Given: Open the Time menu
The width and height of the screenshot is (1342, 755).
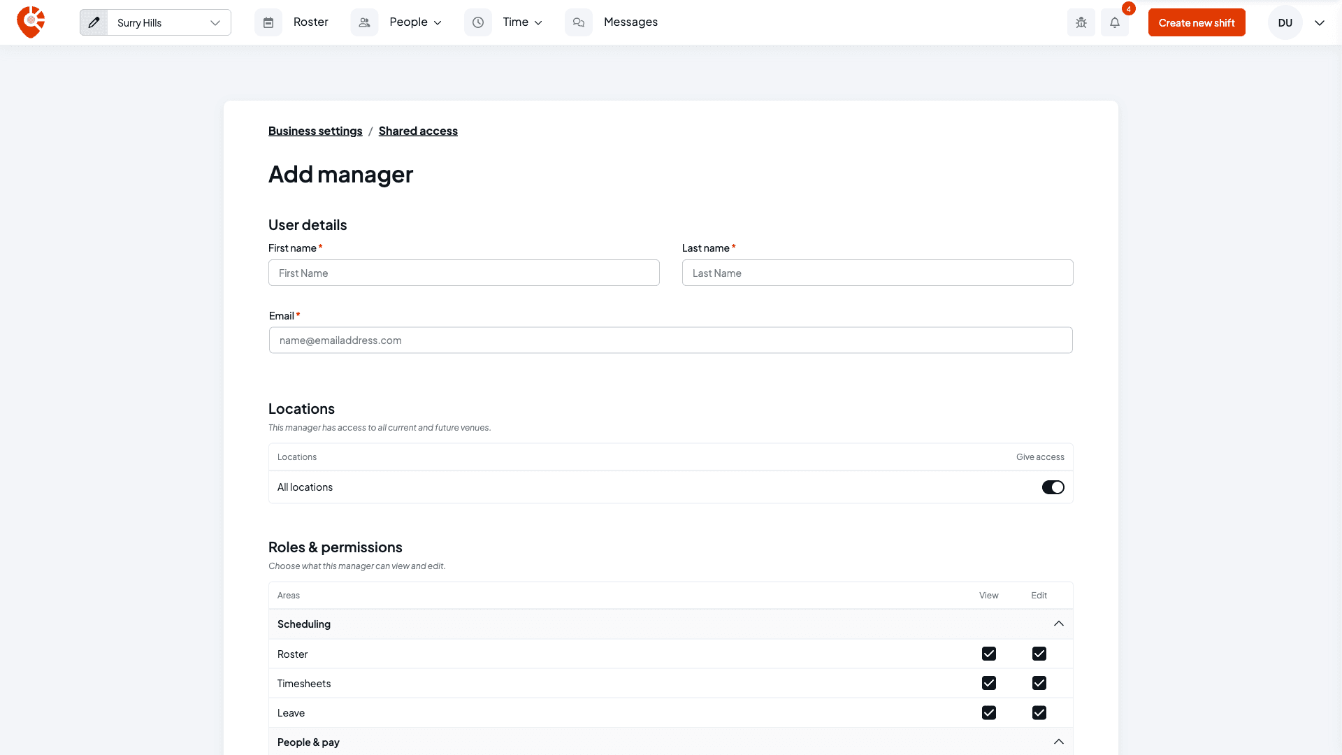Looking at the screenshot, I should point(515,22).
